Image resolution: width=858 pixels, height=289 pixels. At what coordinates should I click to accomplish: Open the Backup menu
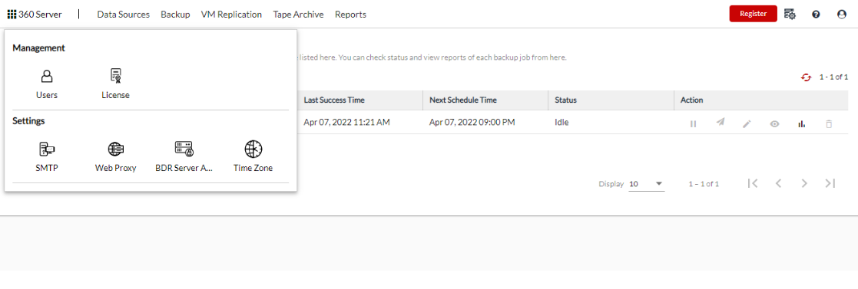(175, 15)
